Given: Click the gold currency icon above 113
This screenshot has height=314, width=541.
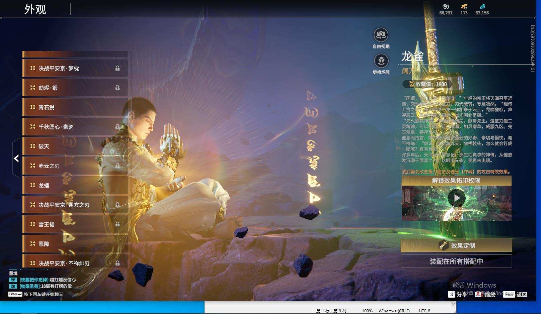Looking at the screenshot, I should coord(464,6).
